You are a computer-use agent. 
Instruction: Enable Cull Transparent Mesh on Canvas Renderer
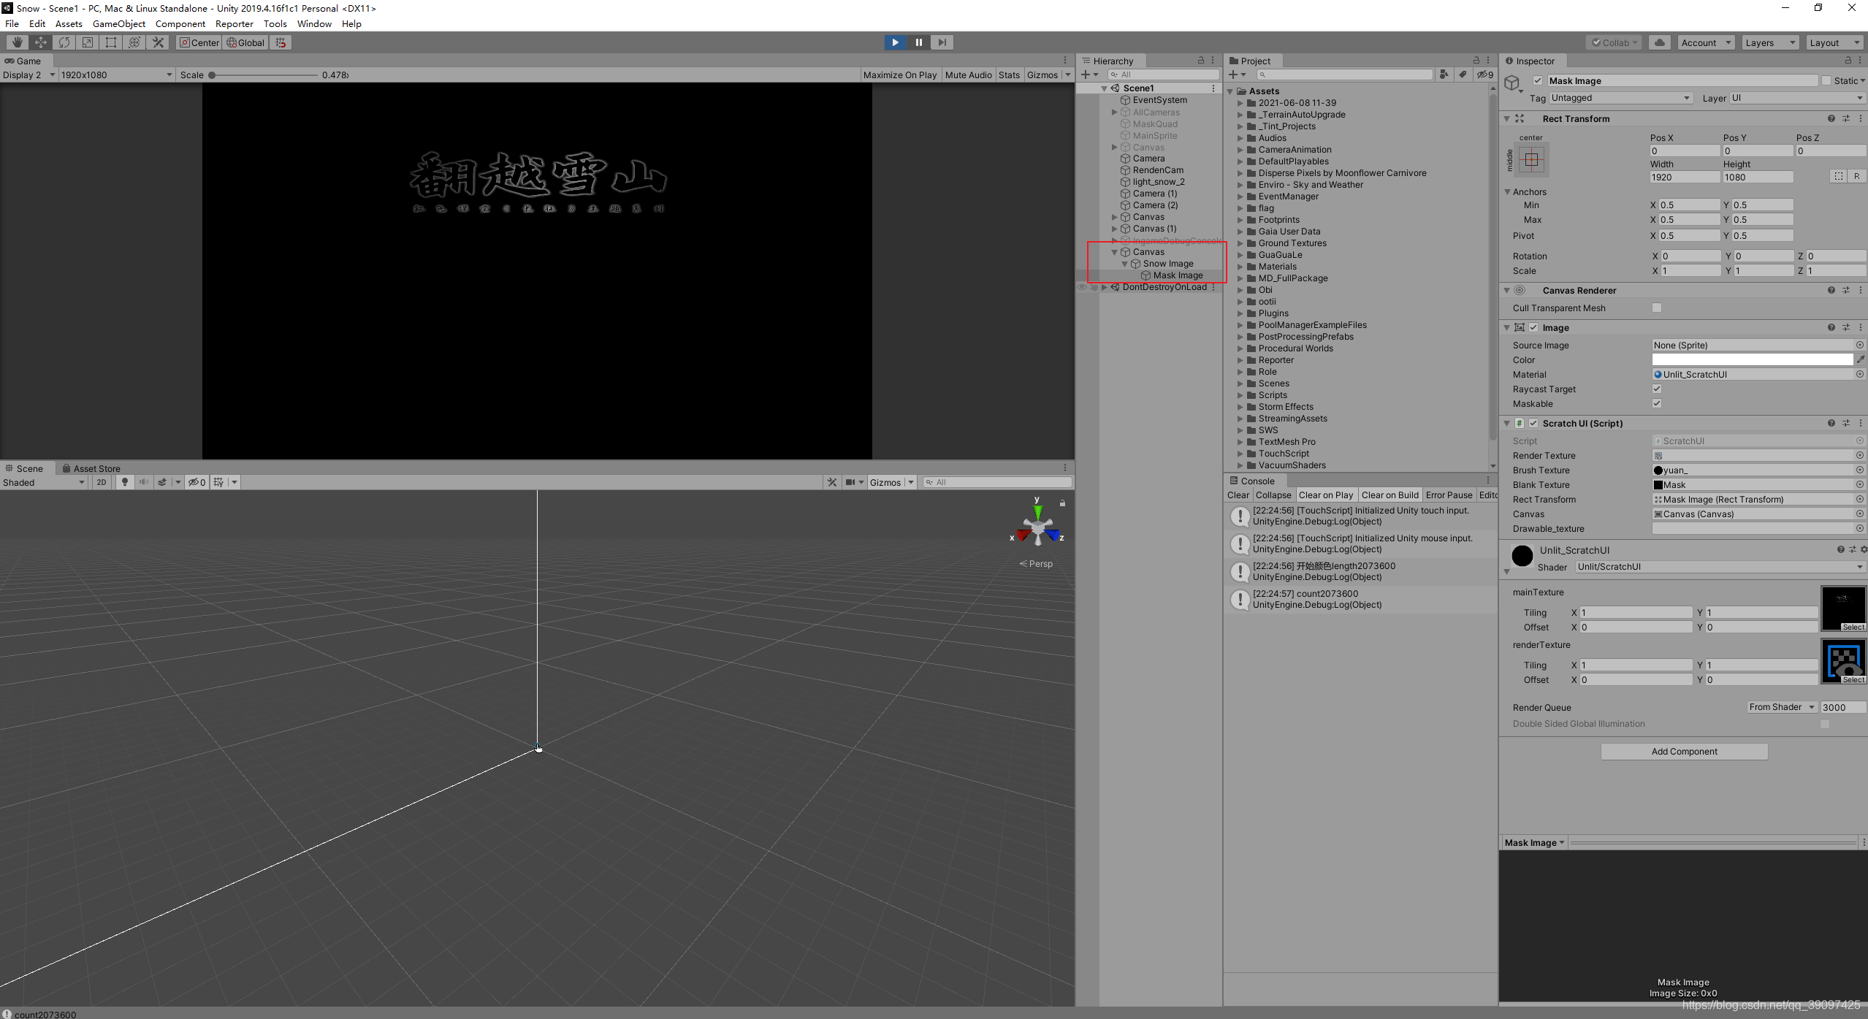tap(1657, 308)
